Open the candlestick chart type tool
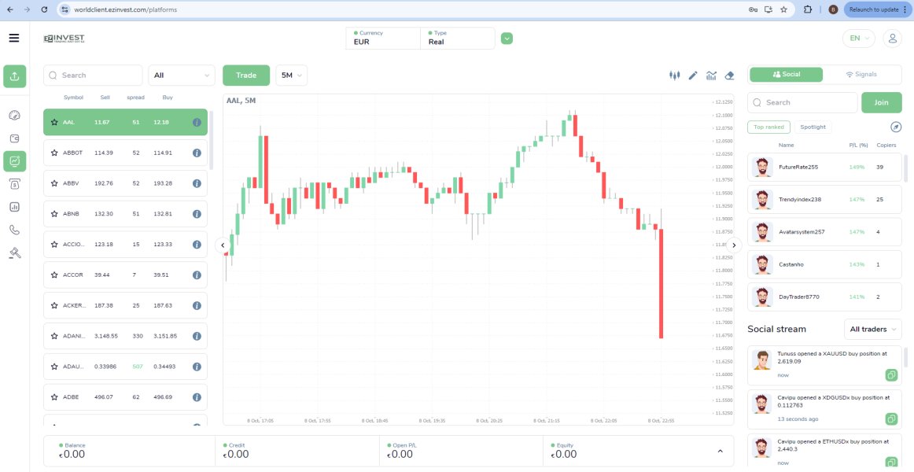 pyautogui.click(x=674, y=76)
